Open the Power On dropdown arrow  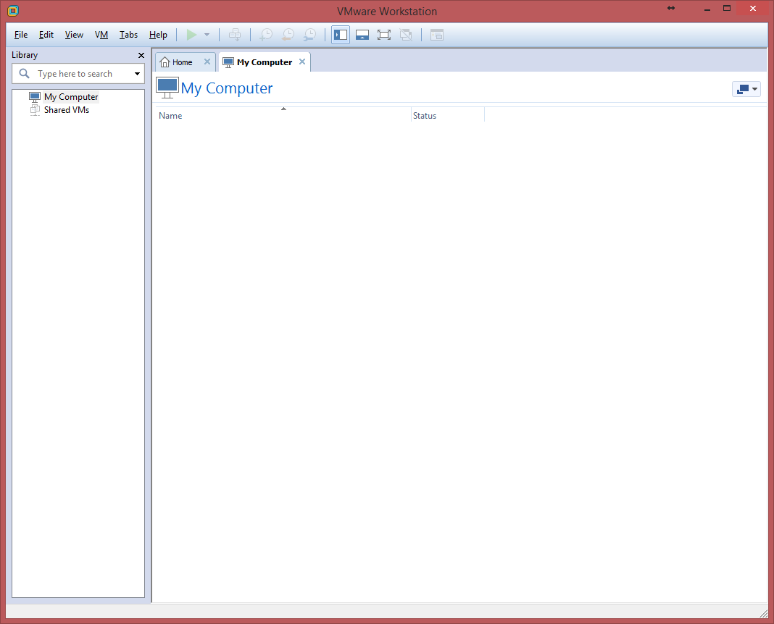tap(207, 35)
